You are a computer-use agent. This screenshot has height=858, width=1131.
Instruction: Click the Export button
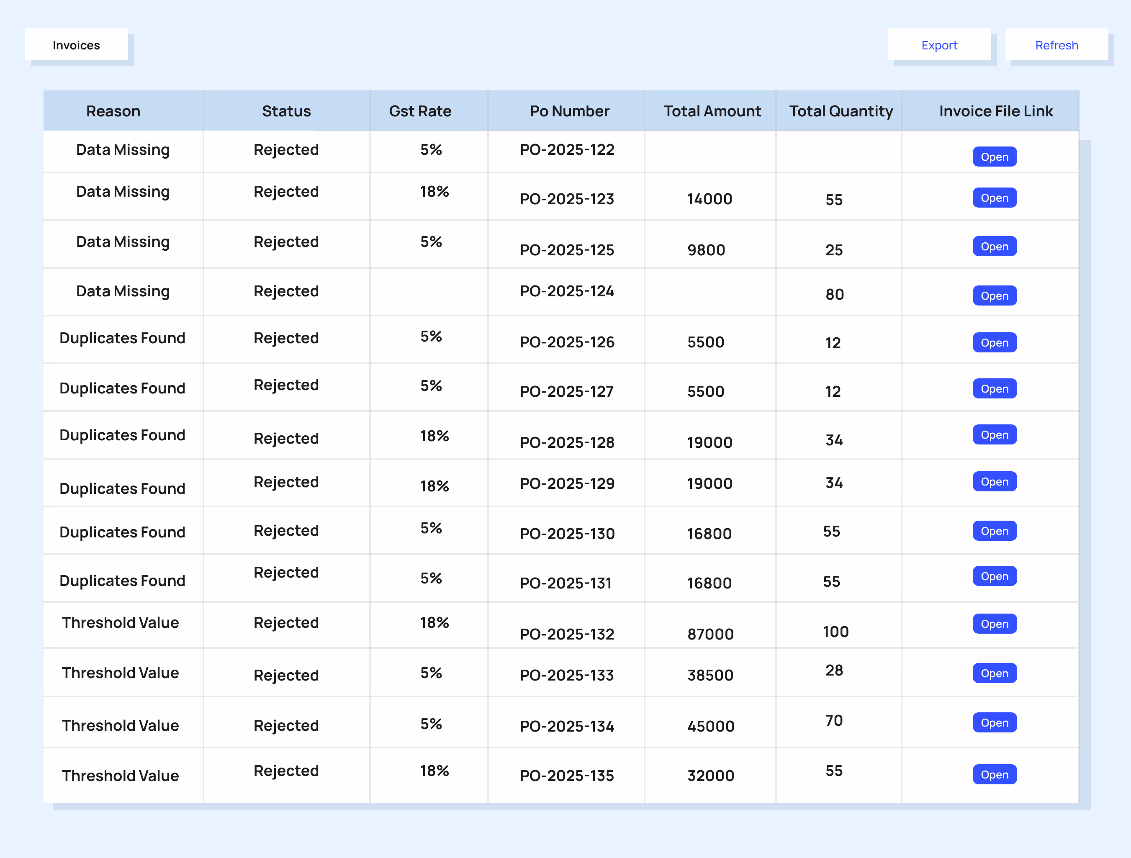click(939, 45)
